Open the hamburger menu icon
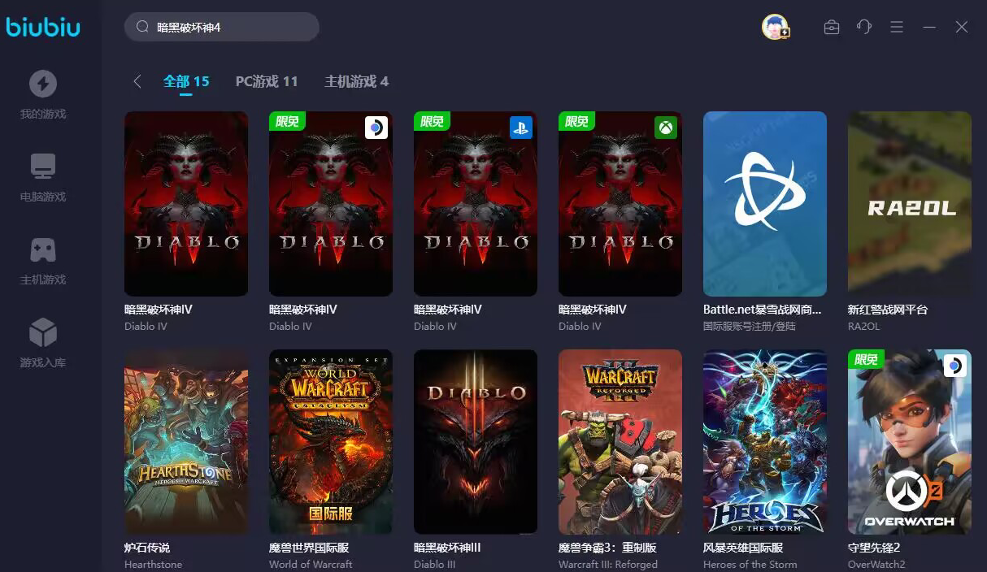The height and width of the screenshot is (572, 987). click(897, 28)
